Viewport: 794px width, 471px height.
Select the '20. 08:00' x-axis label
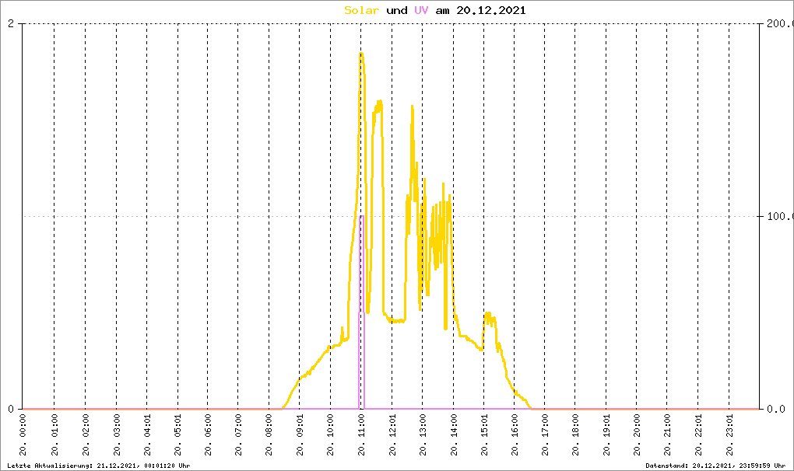point(269,435)
